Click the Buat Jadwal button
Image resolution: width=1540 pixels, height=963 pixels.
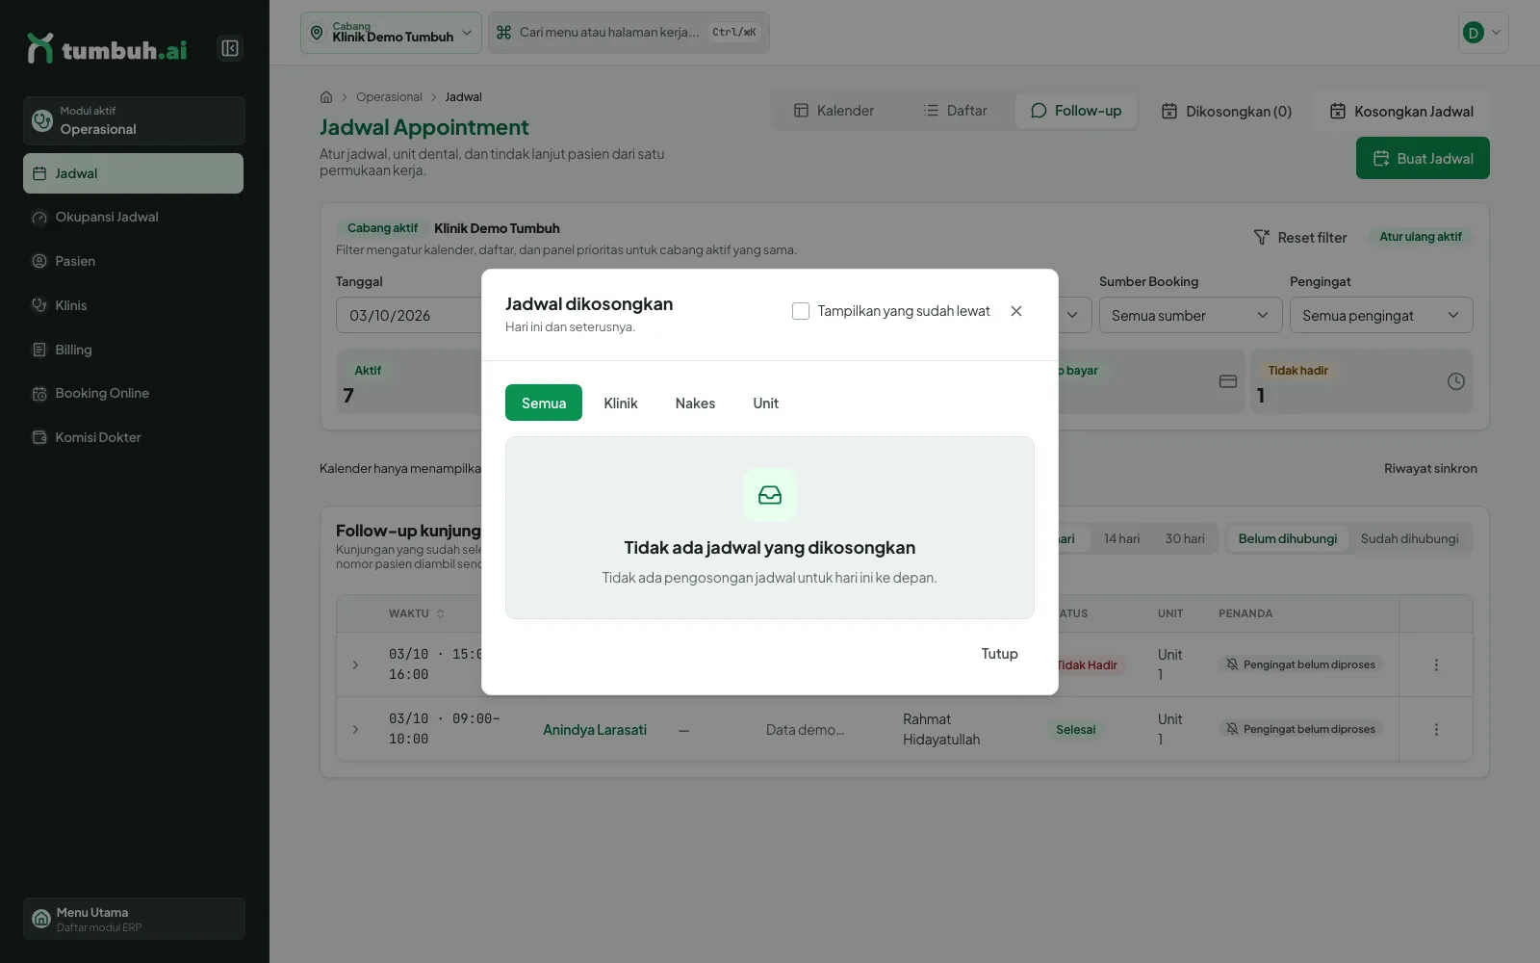tap(1423, 158)
